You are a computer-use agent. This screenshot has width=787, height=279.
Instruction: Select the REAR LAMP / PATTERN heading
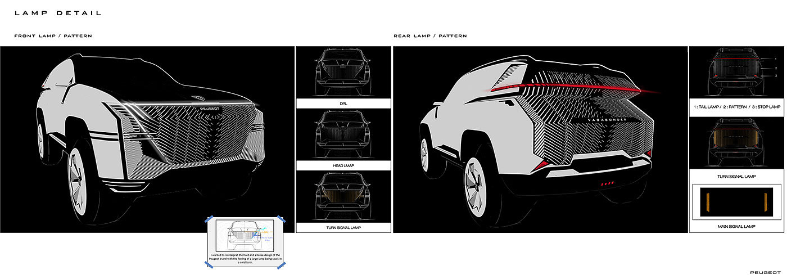click(x=430, y=36)
